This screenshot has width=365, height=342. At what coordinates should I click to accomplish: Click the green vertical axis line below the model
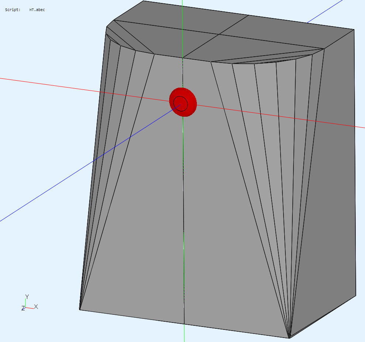tap(184, 334)
